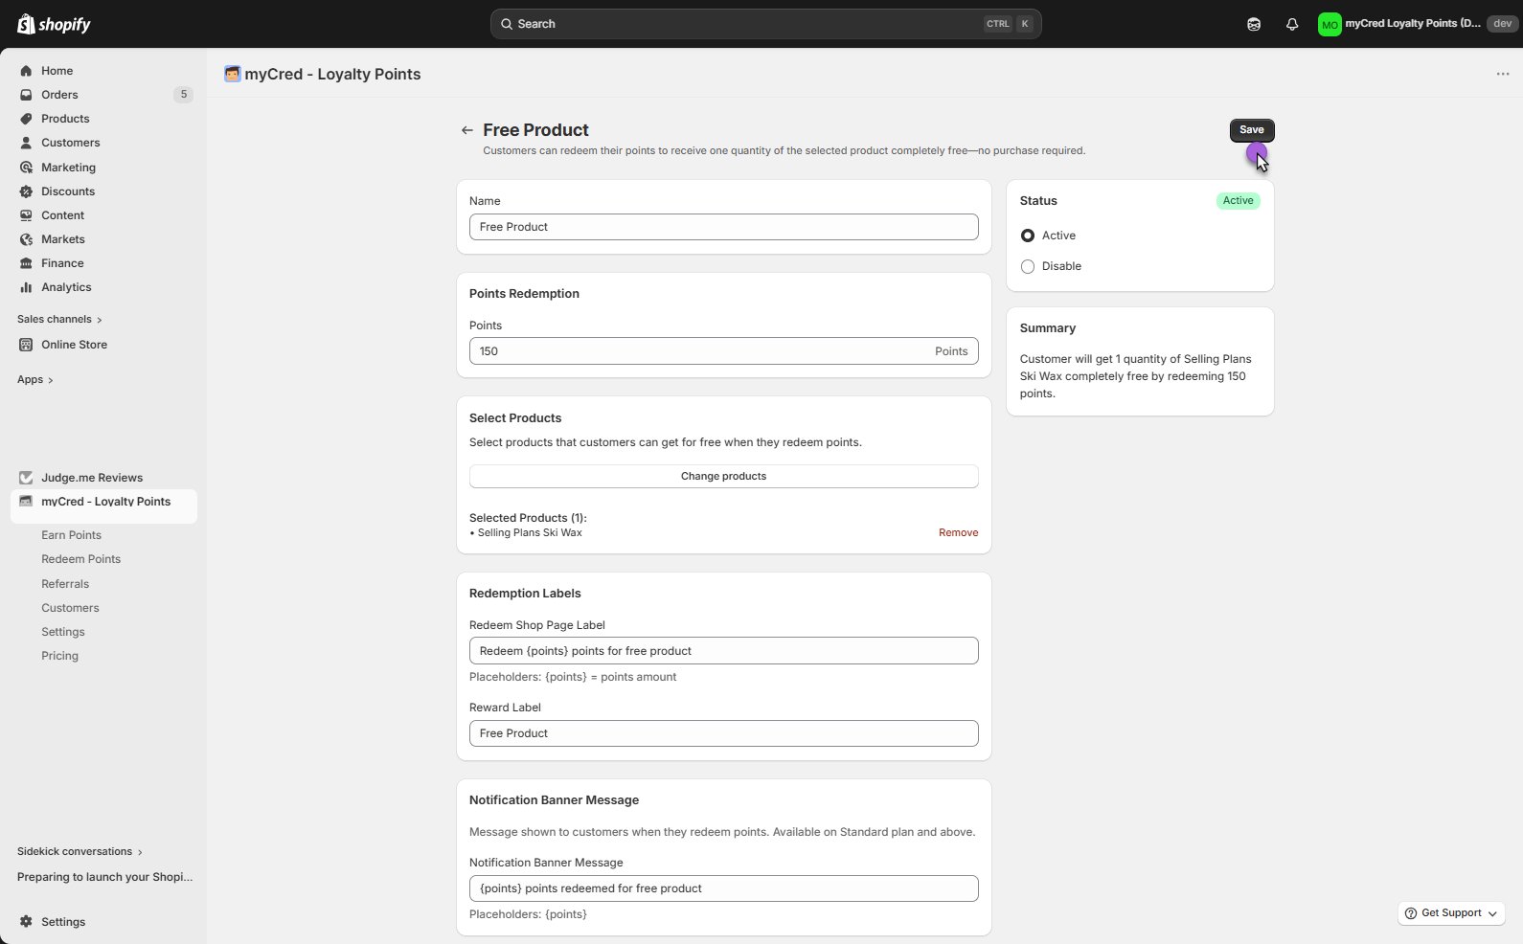This screenshot has height=944, width=1523.
Task: Click the back arrow beside Free Product
Action: click(x=466, y=130)
